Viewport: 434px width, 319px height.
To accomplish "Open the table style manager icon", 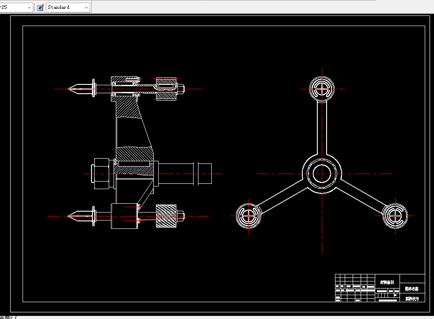I will pos(40,8).
